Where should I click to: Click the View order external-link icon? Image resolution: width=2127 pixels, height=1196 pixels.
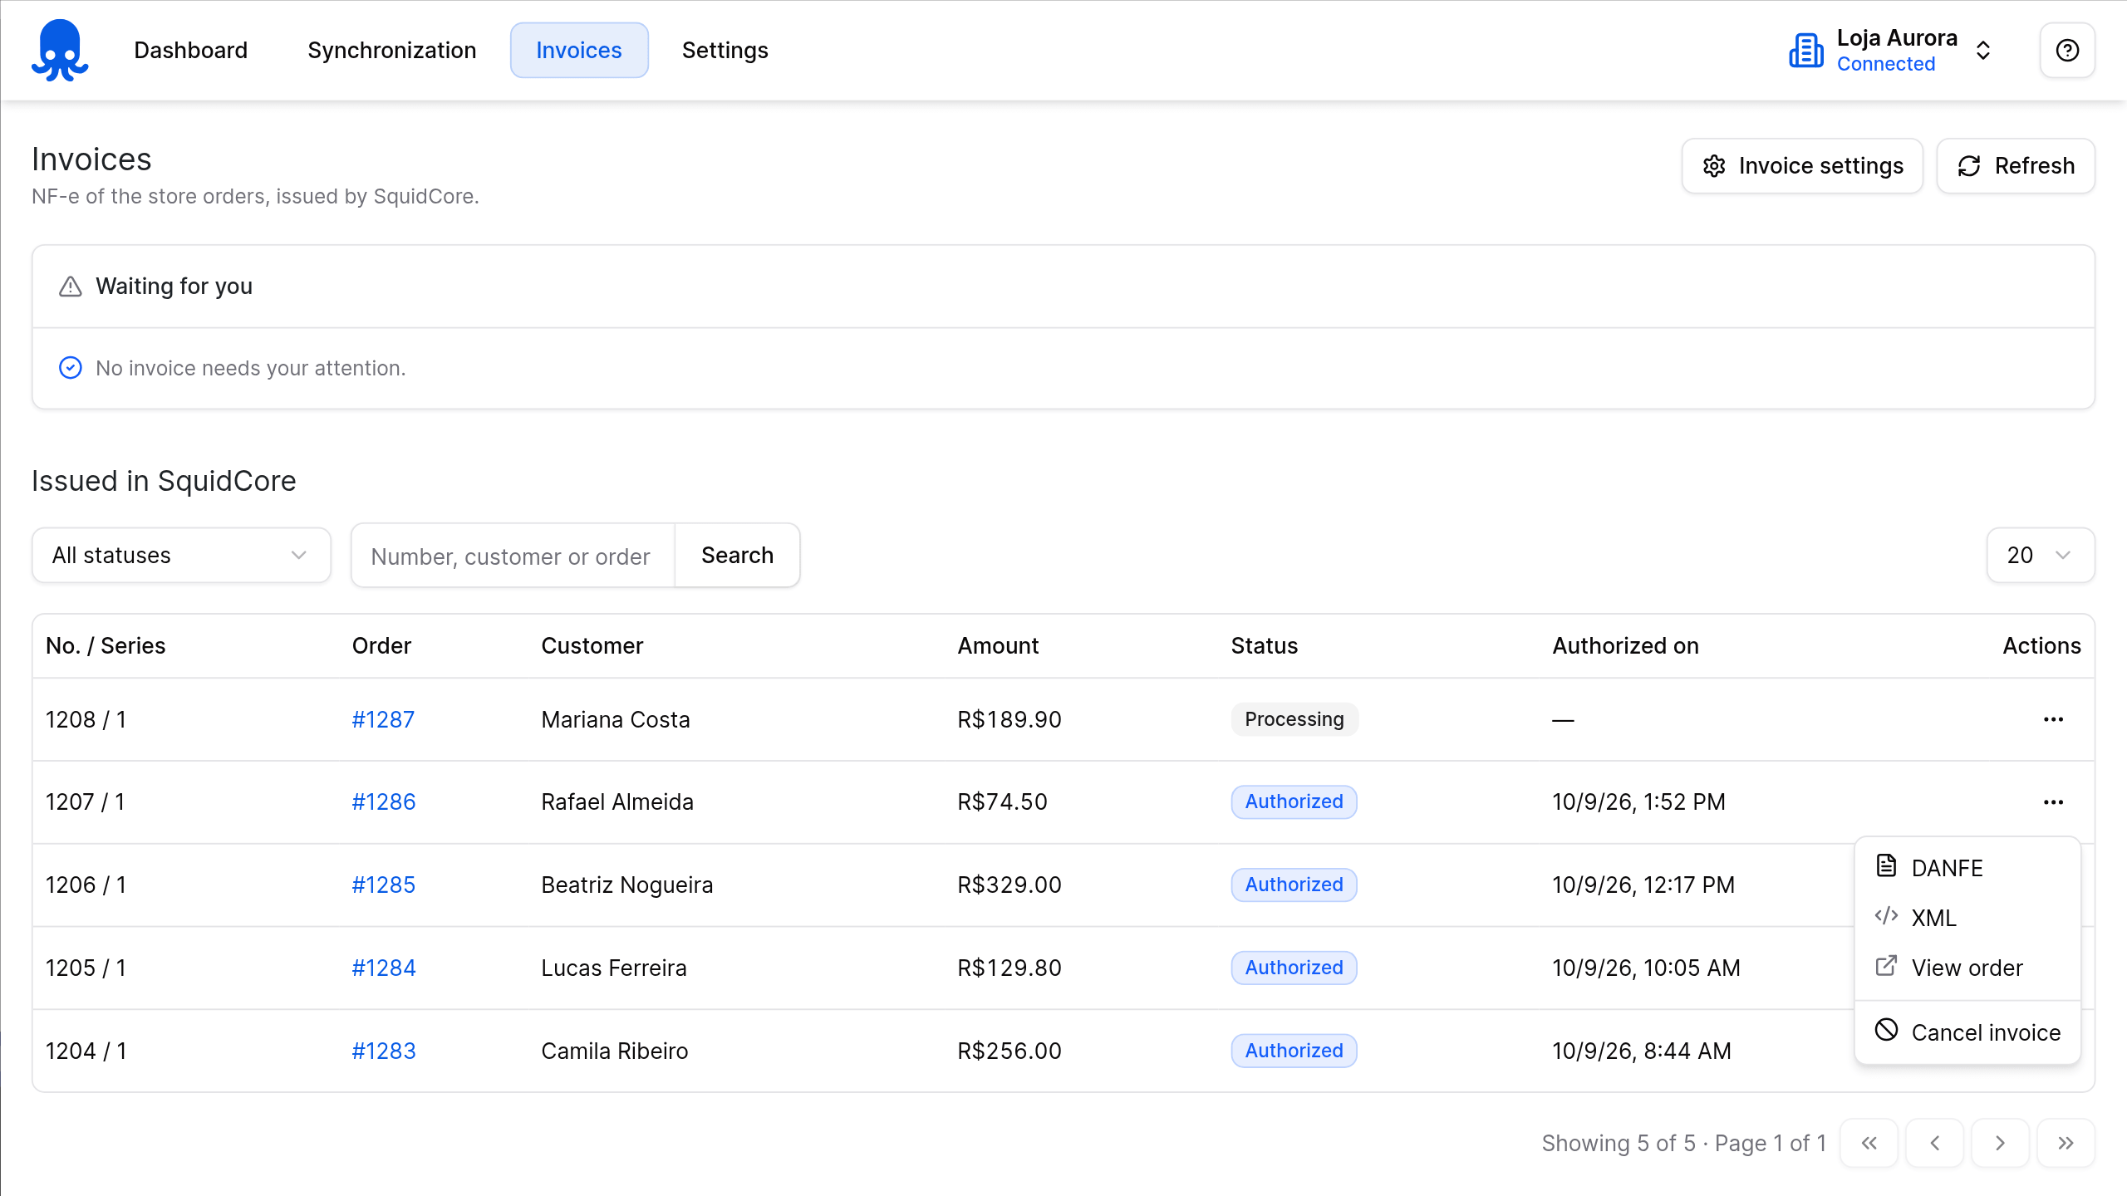pos(1886,966)
